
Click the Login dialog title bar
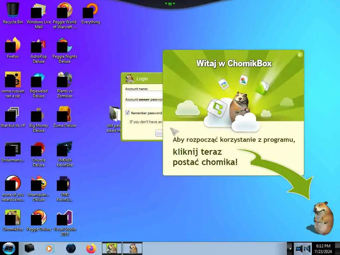pyautogui.click(x=142, y=79)
